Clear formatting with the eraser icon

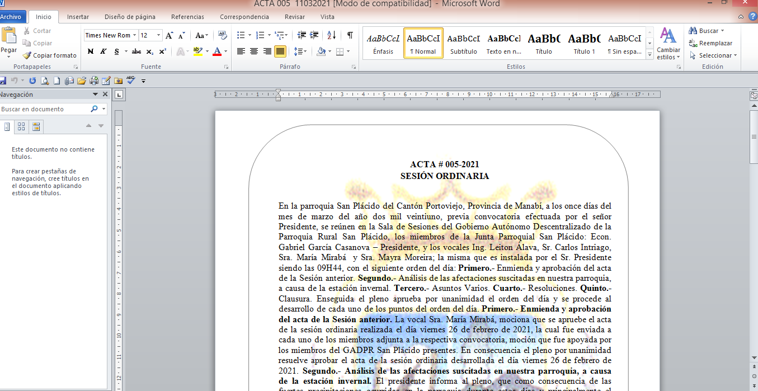(x=222, y=35)
